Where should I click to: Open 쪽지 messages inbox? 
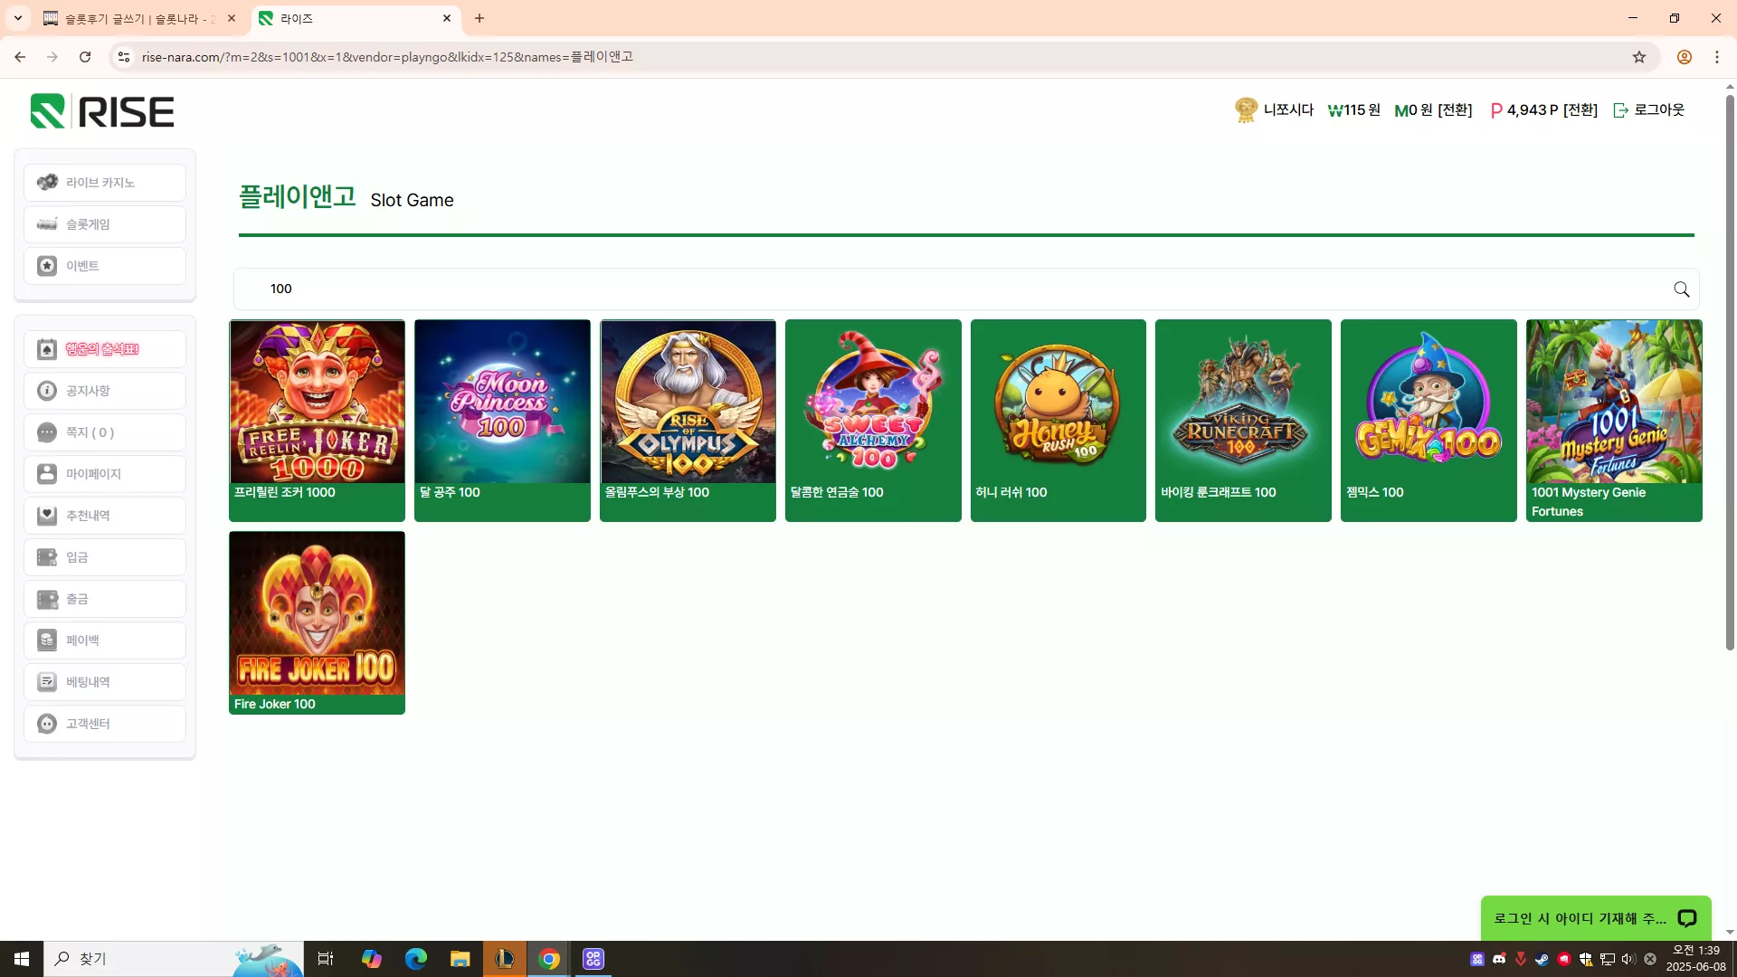[105, 432]
